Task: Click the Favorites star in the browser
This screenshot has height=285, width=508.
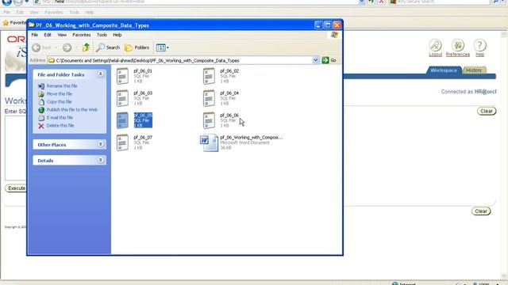Action: 6,23
